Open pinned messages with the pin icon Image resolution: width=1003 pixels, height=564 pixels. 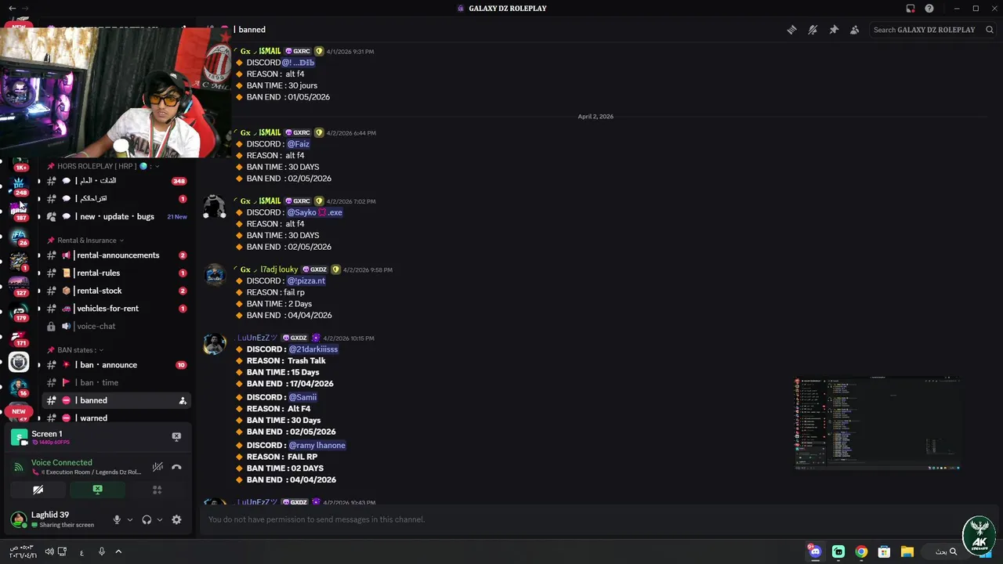click(834, 30)
